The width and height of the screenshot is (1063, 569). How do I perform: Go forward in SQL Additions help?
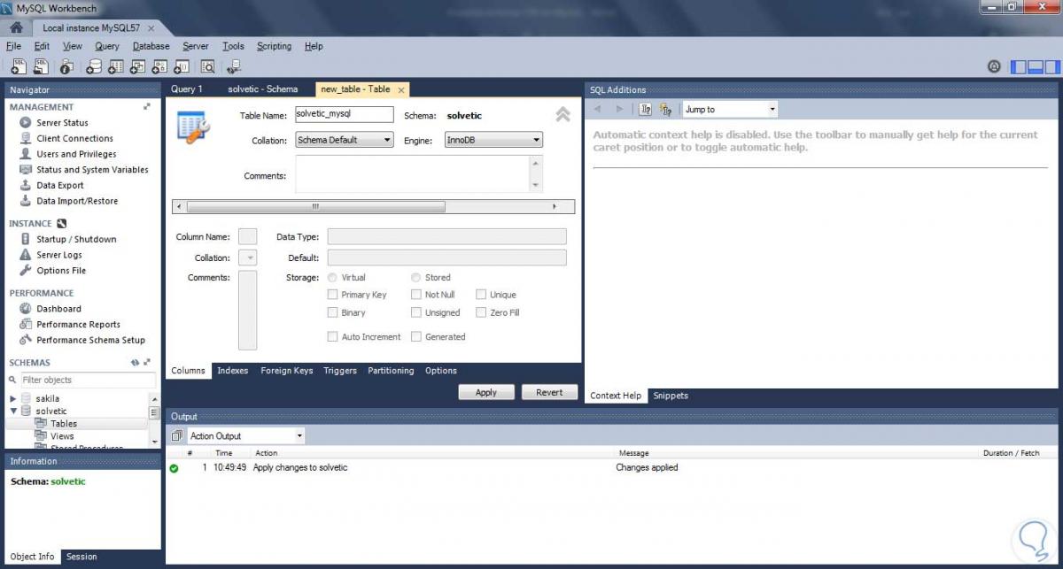coord(620,109)
